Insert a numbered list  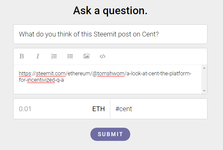click(x=54, y=56)
